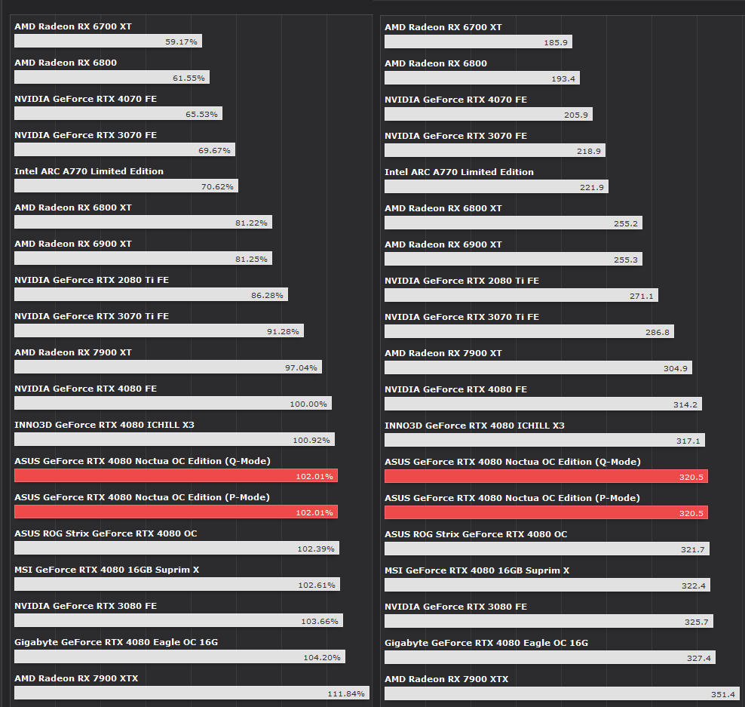Click Intel ARC A770 Limited Edition label in left chart
Screen dimensions: 745x707
pos(89,171)
